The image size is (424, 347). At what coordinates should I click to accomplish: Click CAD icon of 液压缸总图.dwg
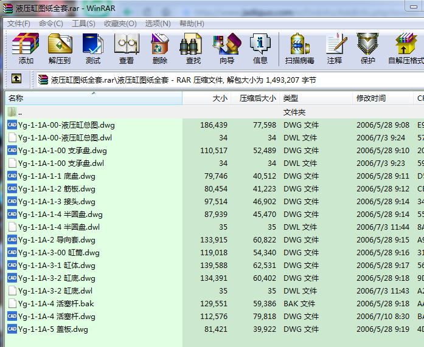click(12, 125)
